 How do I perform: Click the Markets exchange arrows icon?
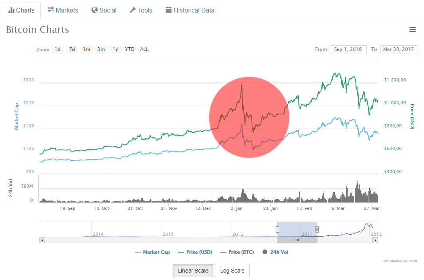pyautogui.click(x=51, y=10)
